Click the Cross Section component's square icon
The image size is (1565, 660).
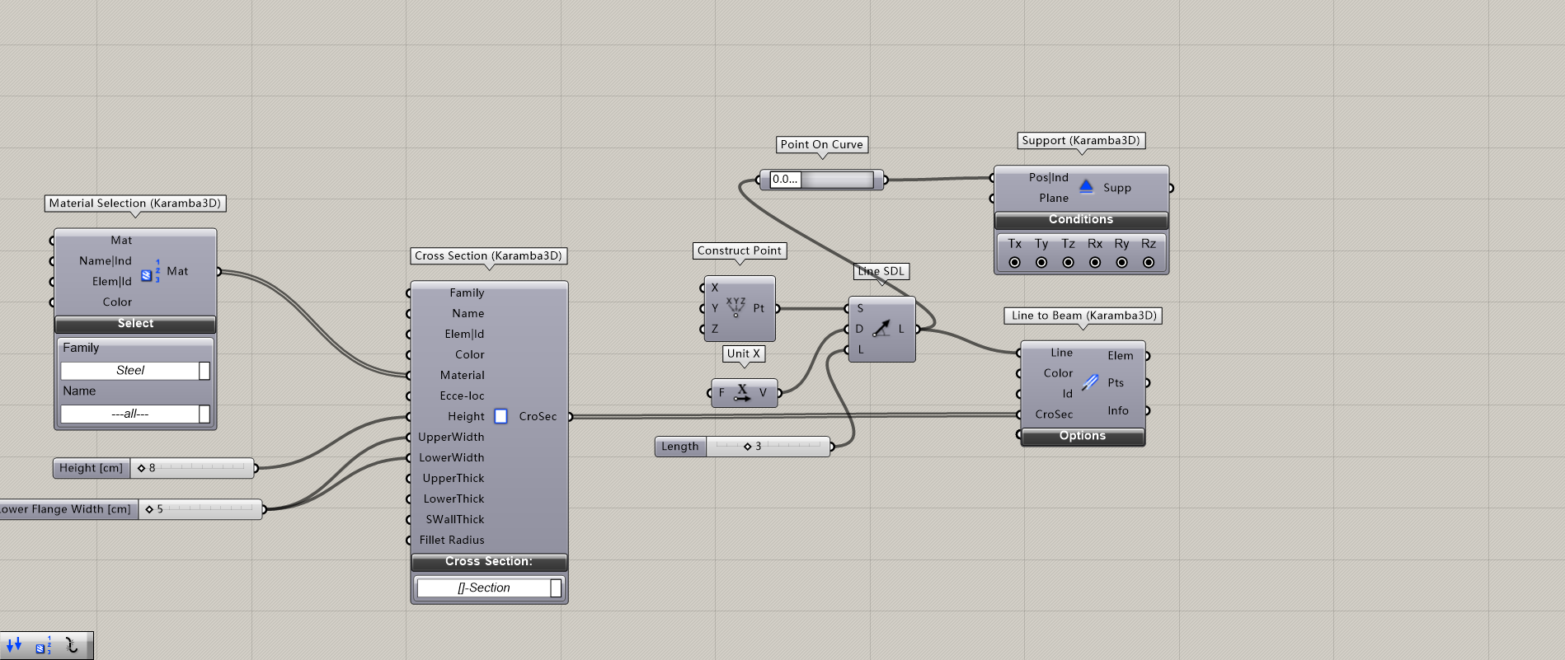click(x=501, y=416)
